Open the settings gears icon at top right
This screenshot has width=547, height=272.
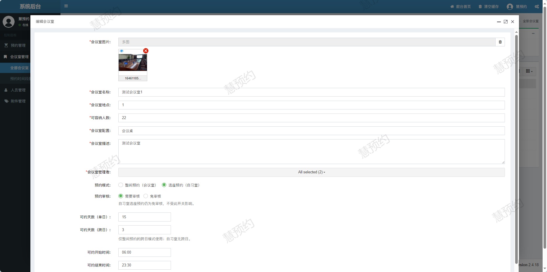pyautogui.click(x=537, y=6)
